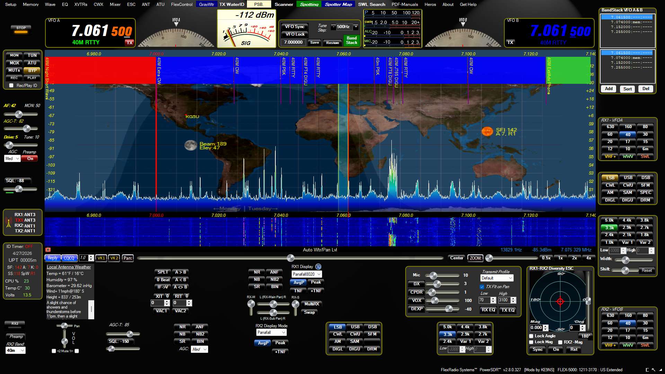The width and height of the screenshot is (665, 374).
Task: Click the tune step minus button
Action: click(x=333, y=27)
